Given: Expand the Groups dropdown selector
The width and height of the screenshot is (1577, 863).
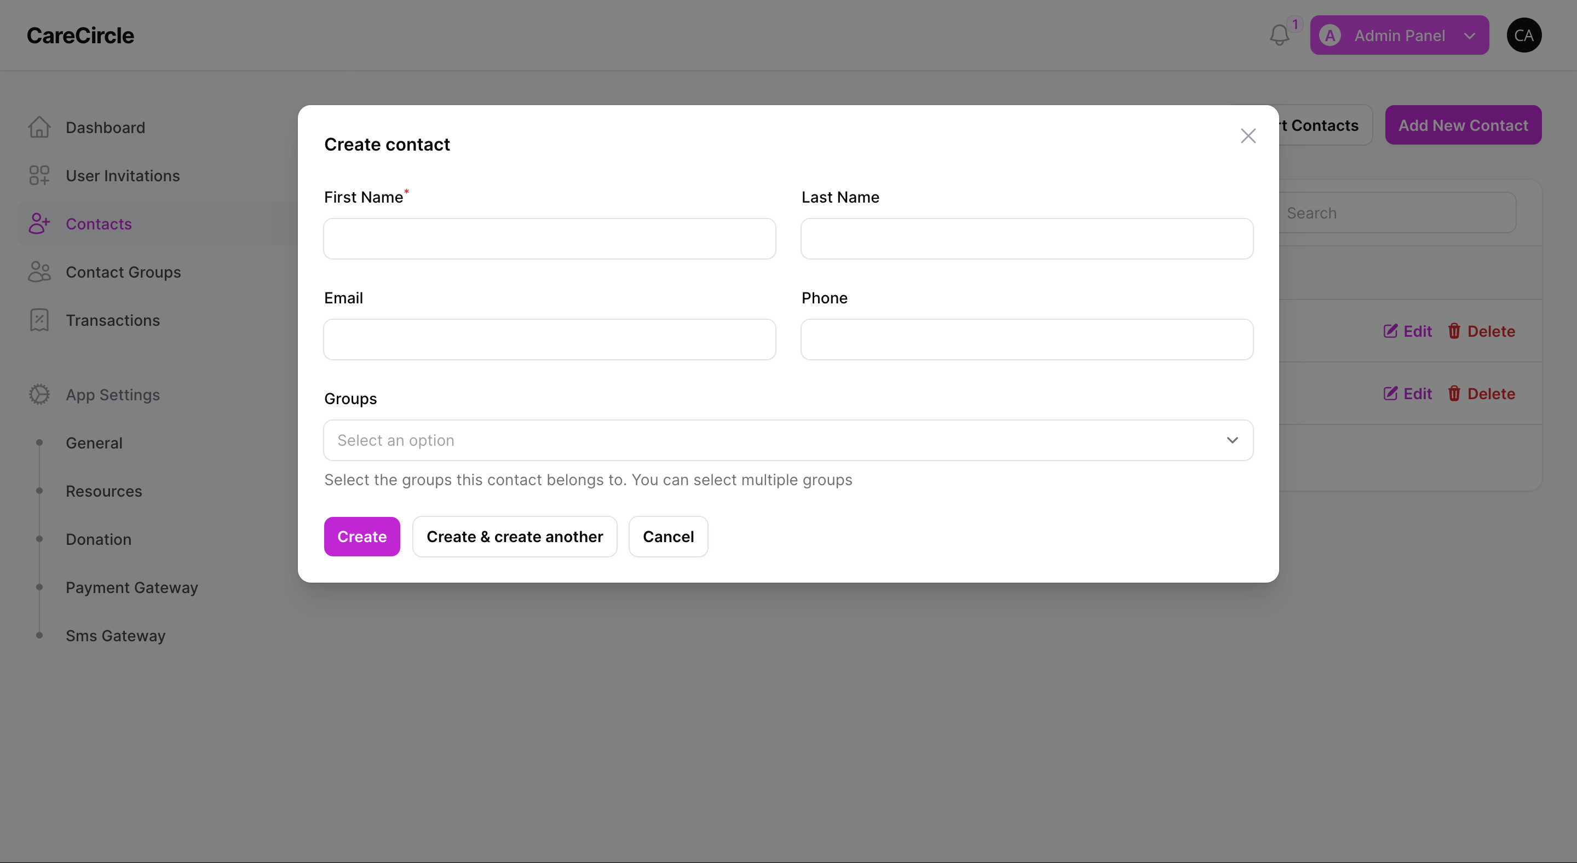Looking at the screenshot, I should 788,440.
